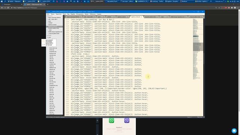Click the browser Forward button
This screenshot has width=240, height=135.
pyautogui.click(x=5, y=7)
